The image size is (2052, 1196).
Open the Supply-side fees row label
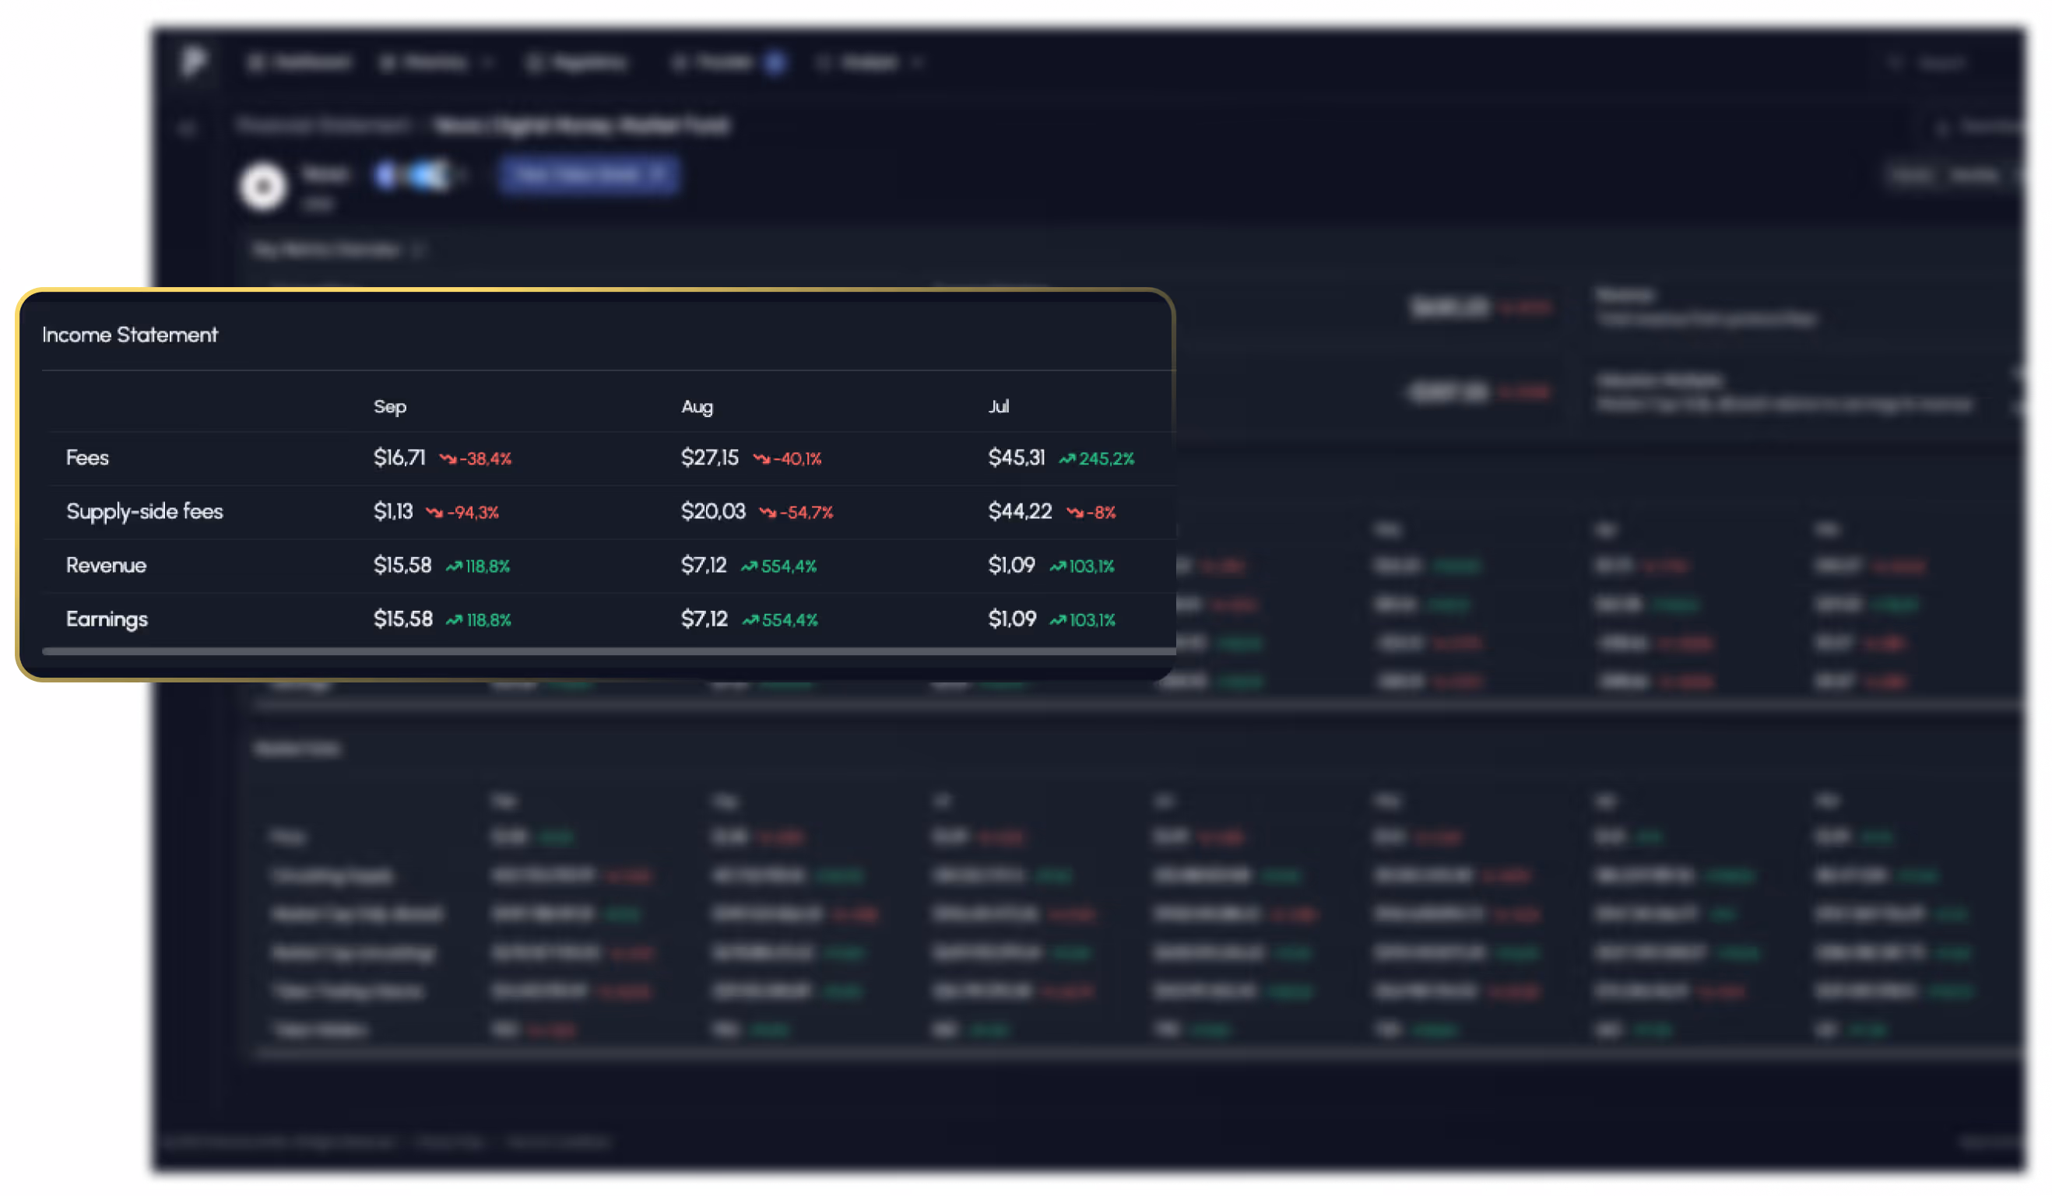pos(144,511)
